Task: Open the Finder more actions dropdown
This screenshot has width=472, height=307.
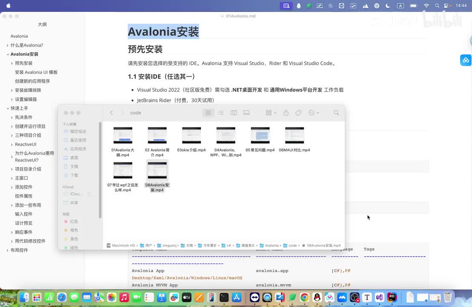Action: point(314,113)
